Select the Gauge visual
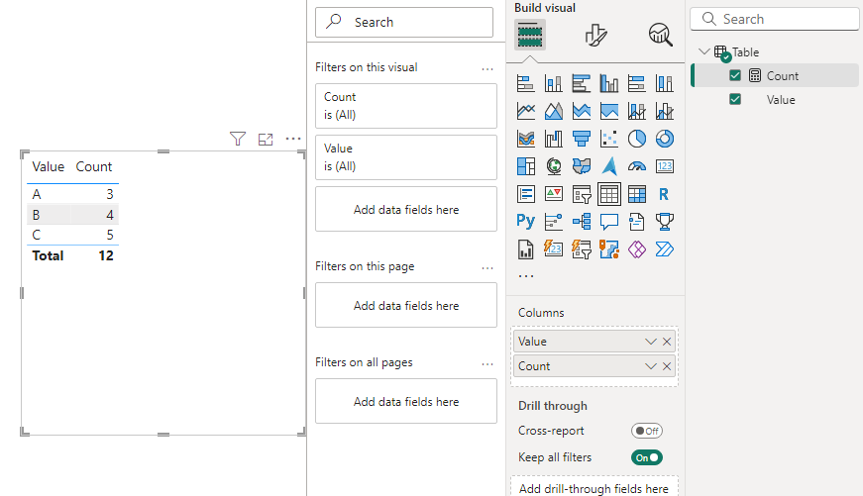Image resolution: width=863 pixels, height=496 pixels. 637,166
